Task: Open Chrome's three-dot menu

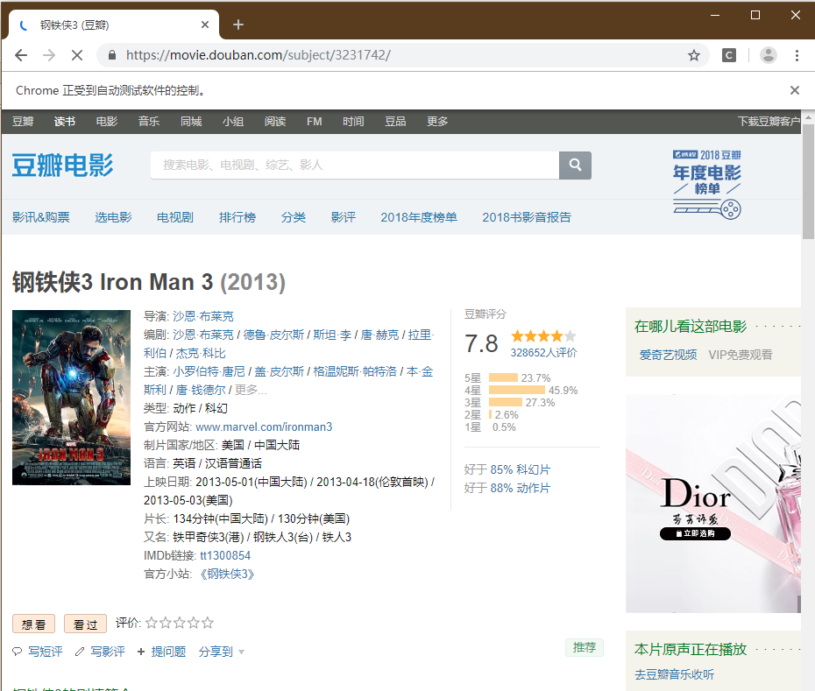Action: click(797, 55)
